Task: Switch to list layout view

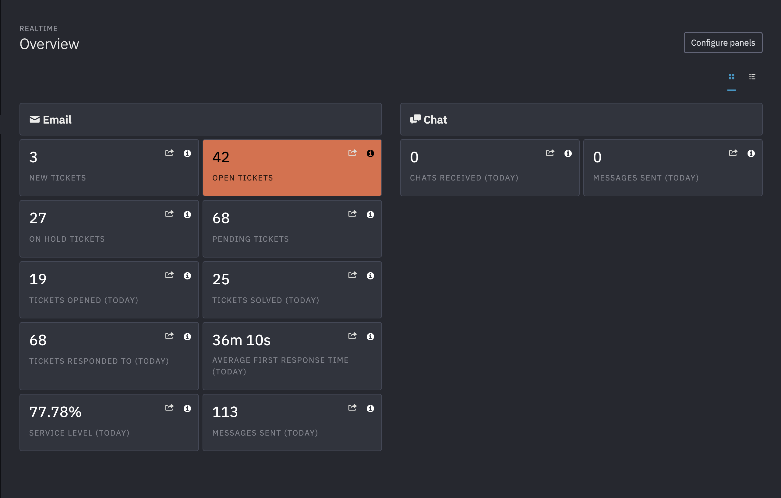Action: point(752,77)
